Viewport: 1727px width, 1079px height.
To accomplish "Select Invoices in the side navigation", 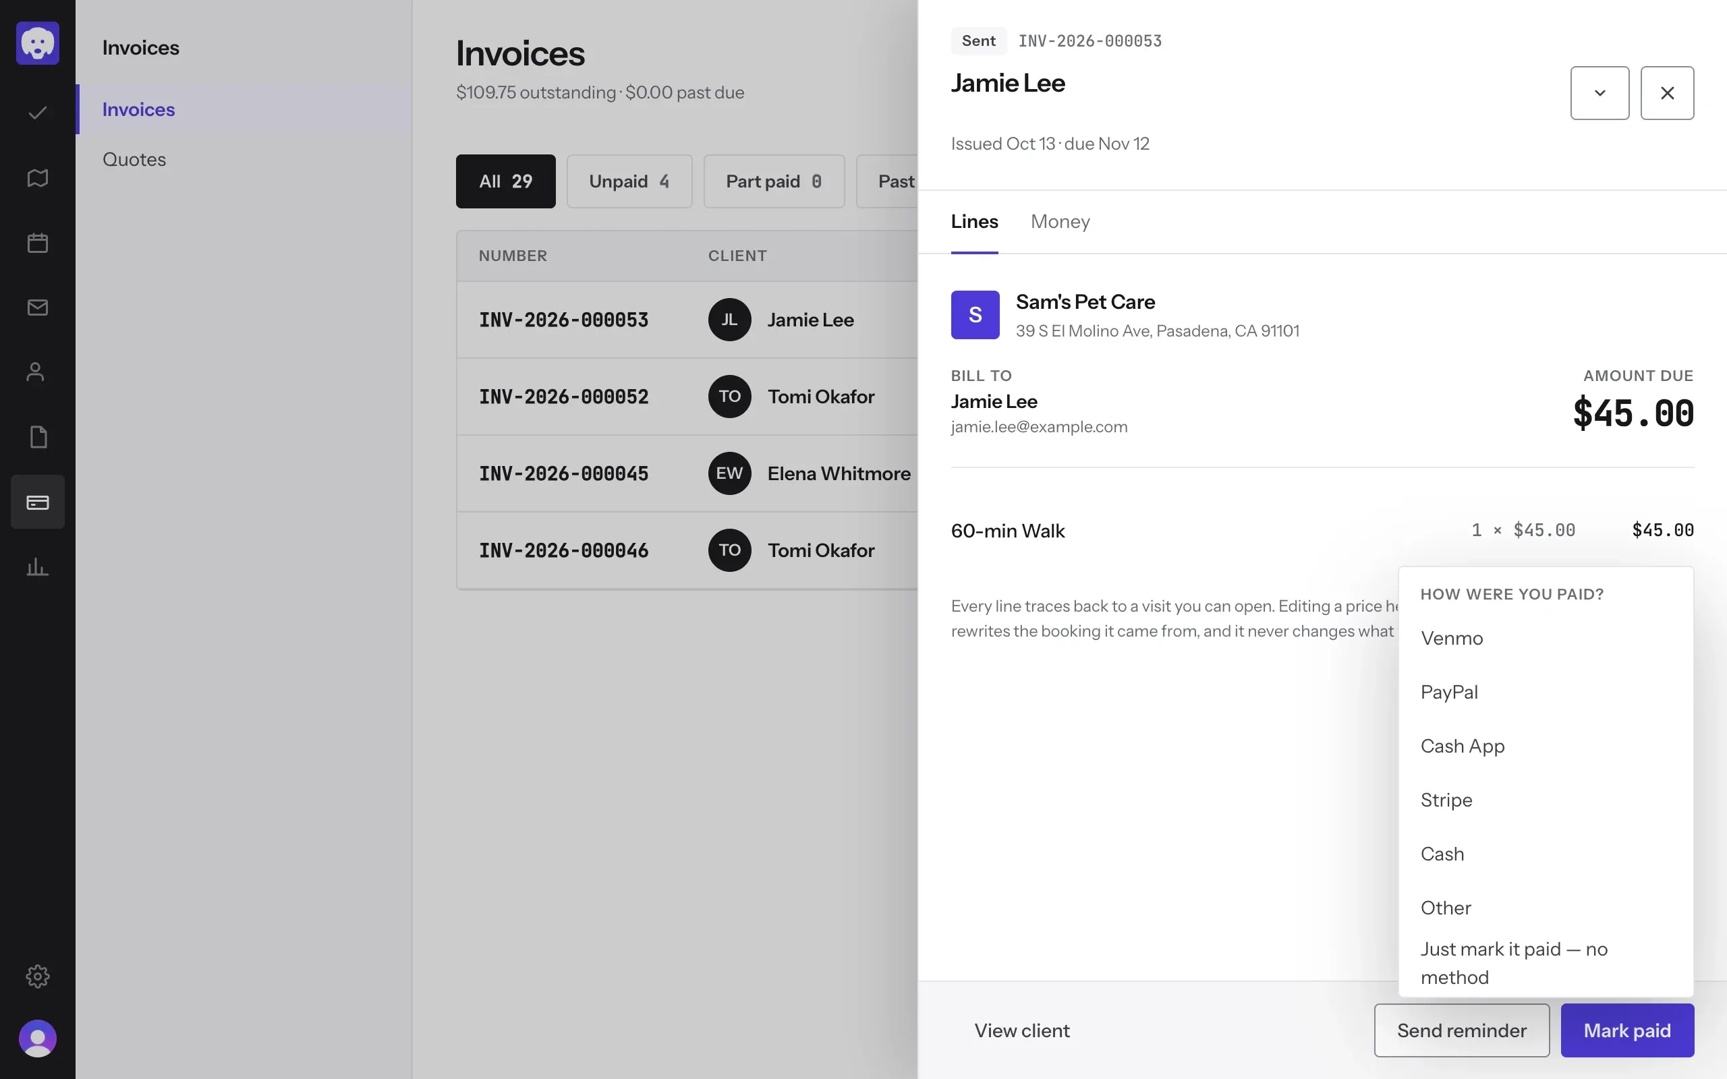I will (244, 109).
